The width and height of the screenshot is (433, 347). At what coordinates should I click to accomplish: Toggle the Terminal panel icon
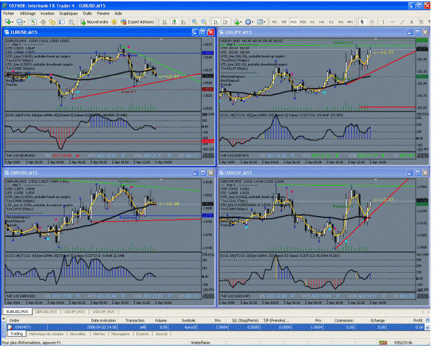[62, 21]
